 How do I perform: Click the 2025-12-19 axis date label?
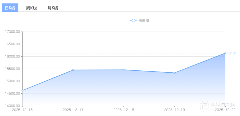[x=174, y=110]
